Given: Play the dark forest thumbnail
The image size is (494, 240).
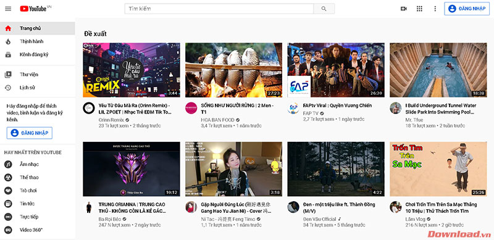Looking at the screenshot, I should coord(336,169).
